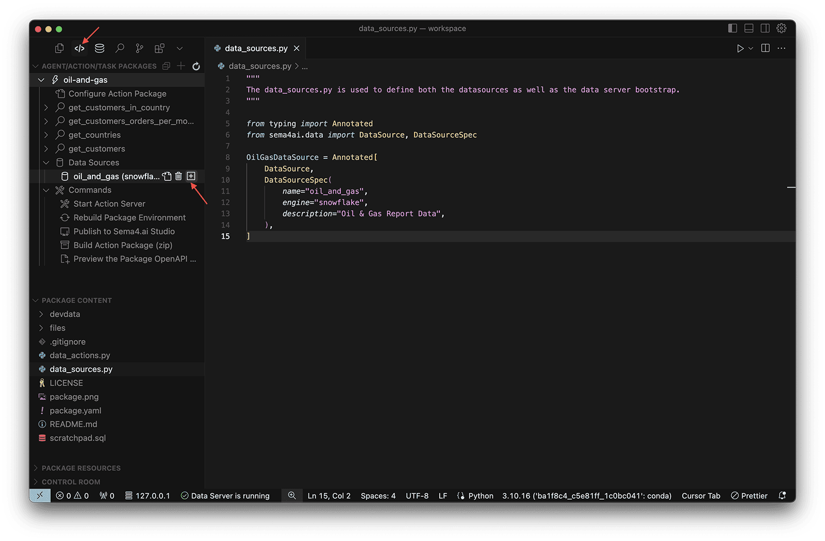Delete the oil_and_gas data source via trash icon
The width and height of the screenshot is (825, 541).
(178, 176)
